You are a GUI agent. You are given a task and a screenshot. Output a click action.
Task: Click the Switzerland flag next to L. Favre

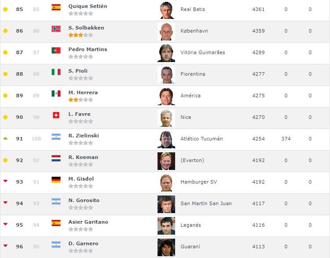[x=56, y=115]
